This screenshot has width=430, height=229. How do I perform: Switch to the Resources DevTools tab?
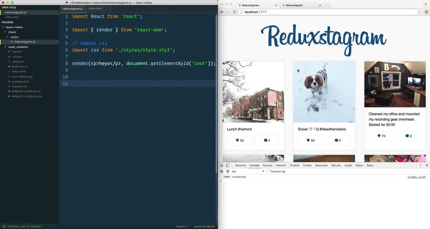322,166
